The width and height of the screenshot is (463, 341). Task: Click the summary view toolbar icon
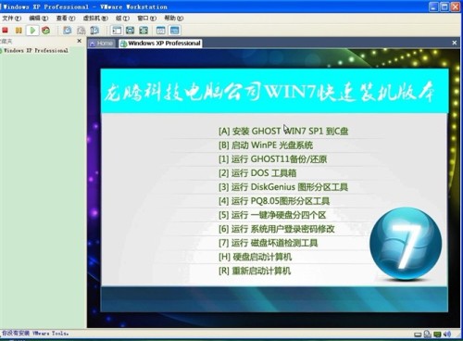tap(161, 31)
